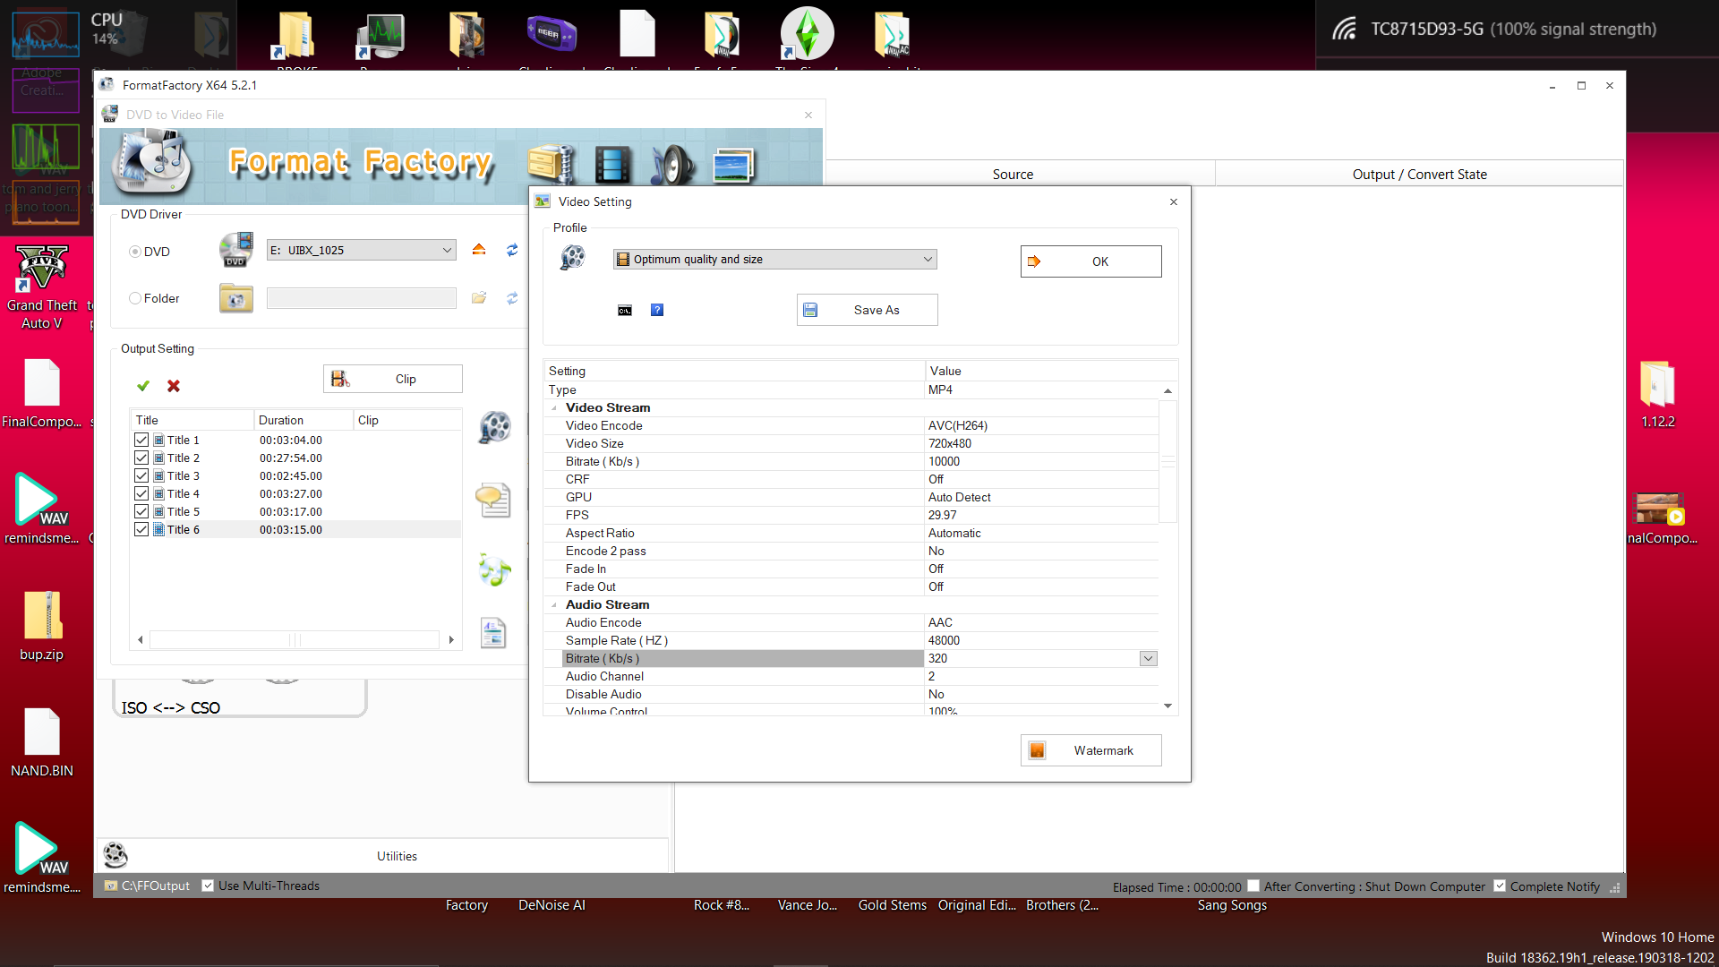Click the Clip button

click(x=392, y=379)
